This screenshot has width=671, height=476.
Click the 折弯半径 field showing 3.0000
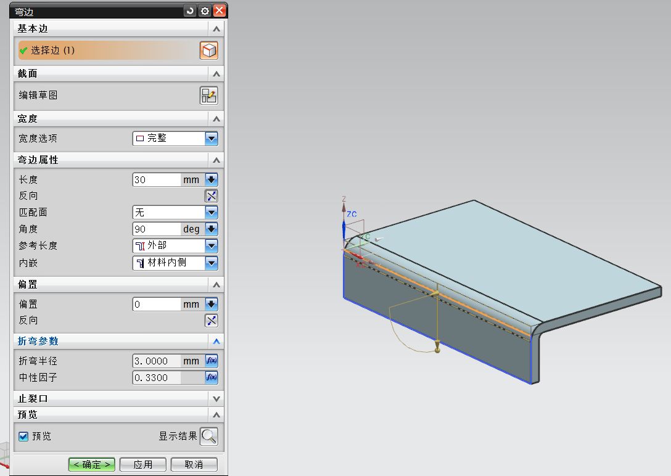(x=156, y=361)
